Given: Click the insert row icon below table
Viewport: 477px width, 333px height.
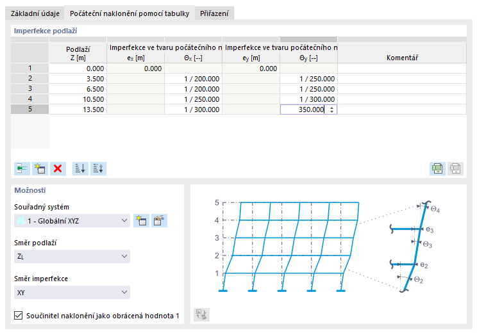Looking at the screenshot, I should click(22, 168).
